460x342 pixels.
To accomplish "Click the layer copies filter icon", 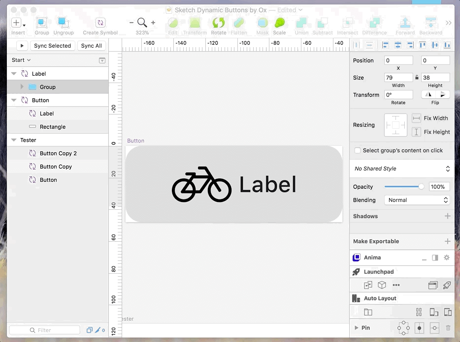I will [90, 330].
